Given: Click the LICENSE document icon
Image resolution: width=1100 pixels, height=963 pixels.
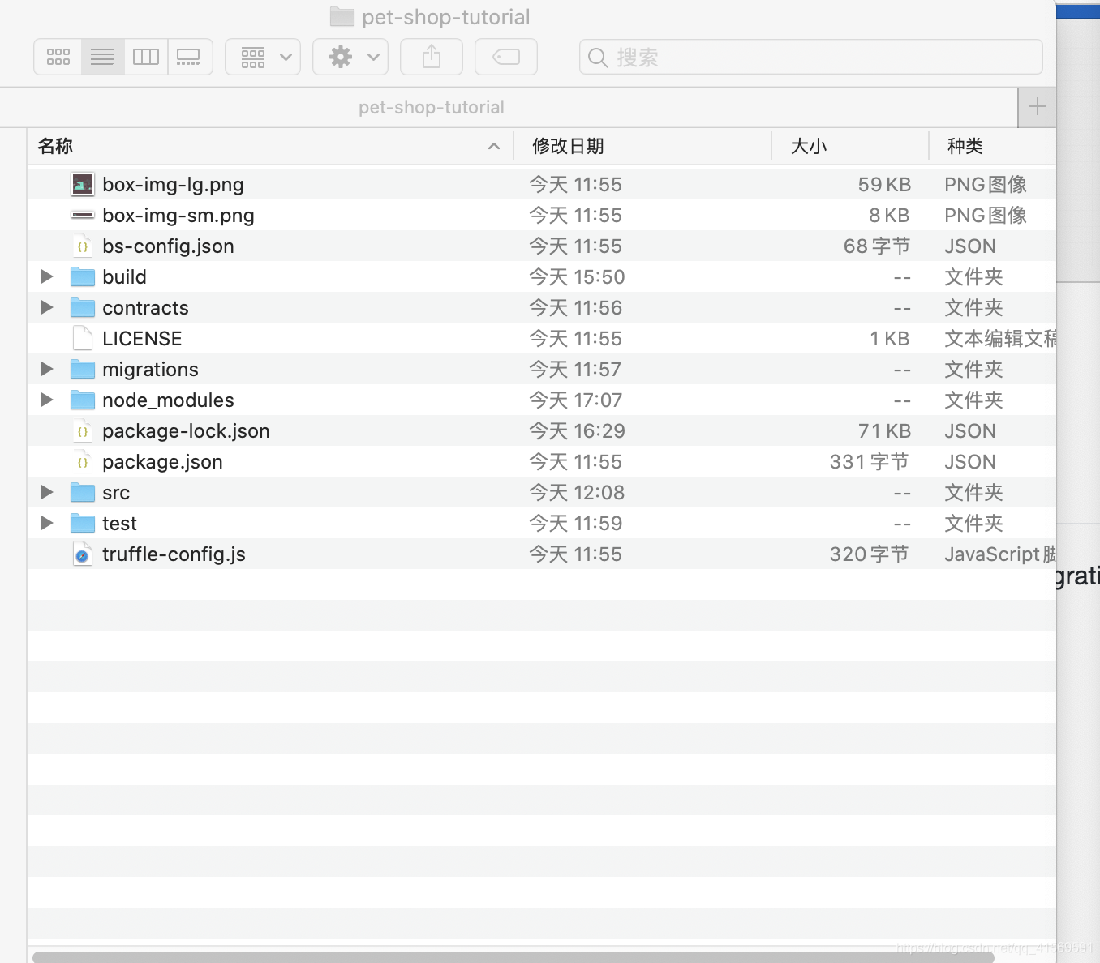Looking at the screenshot, I should [82, 339].
